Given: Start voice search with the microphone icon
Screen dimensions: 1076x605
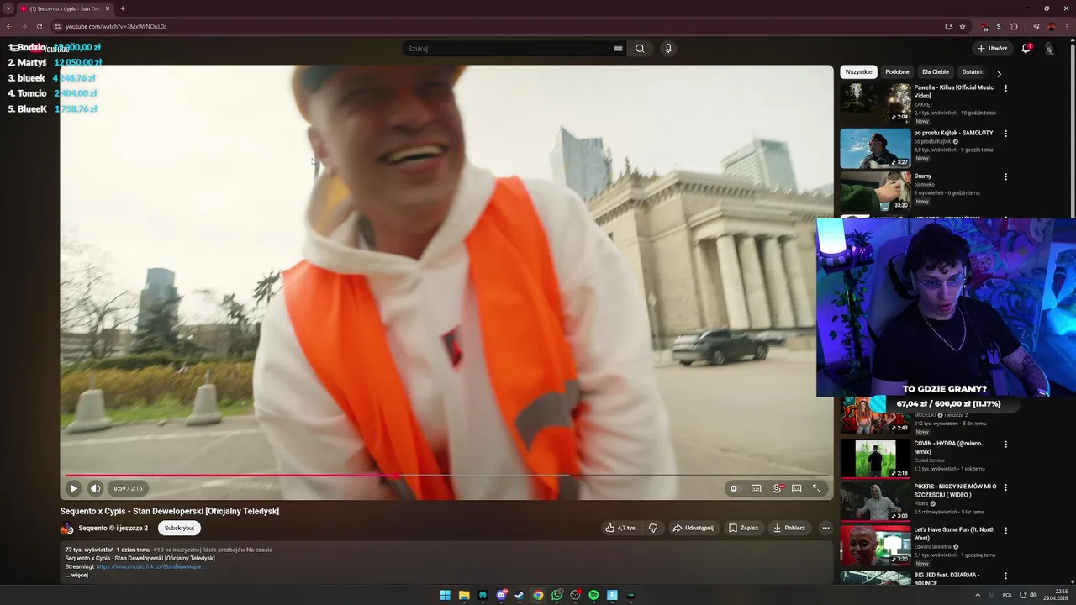Looking at the screenshot, I should point(668,49).
